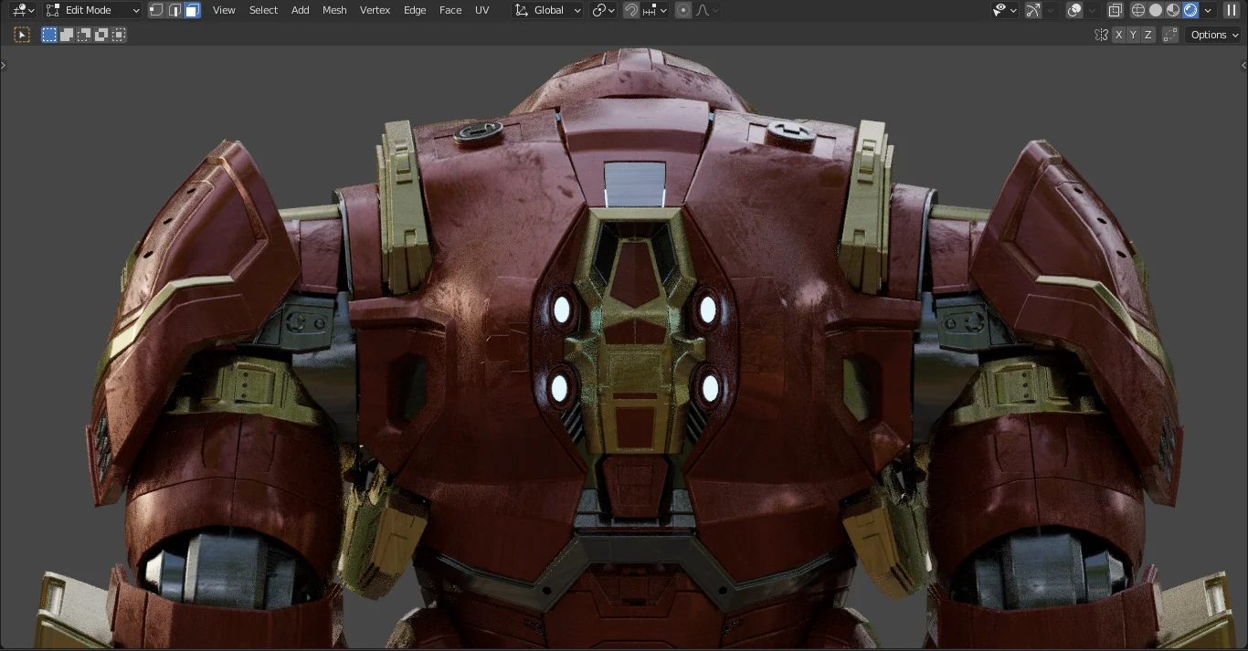Open the Options dropdown

coord(1212,34)
